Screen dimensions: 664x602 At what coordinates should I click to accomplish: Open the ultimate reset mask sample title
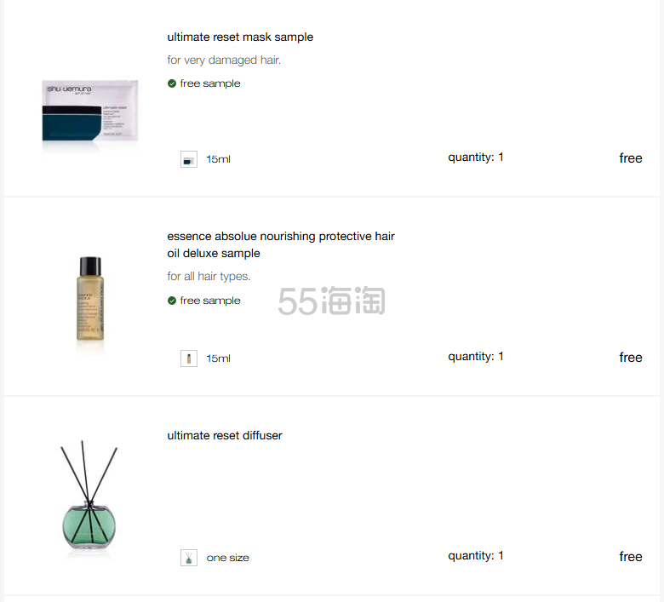[x=240, y=37]
